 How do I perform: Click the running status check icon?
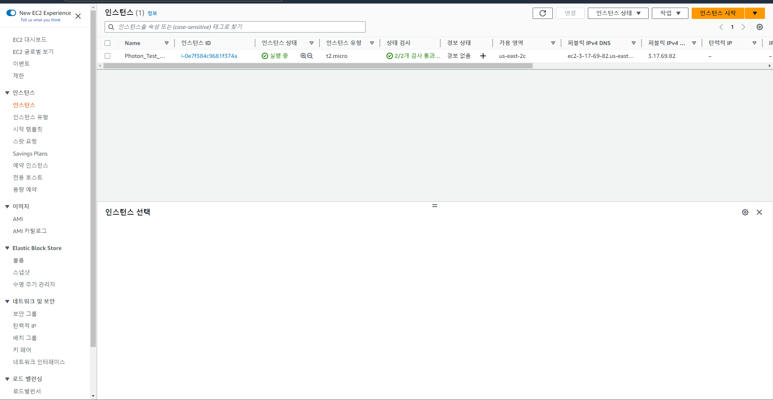point(265,56)
